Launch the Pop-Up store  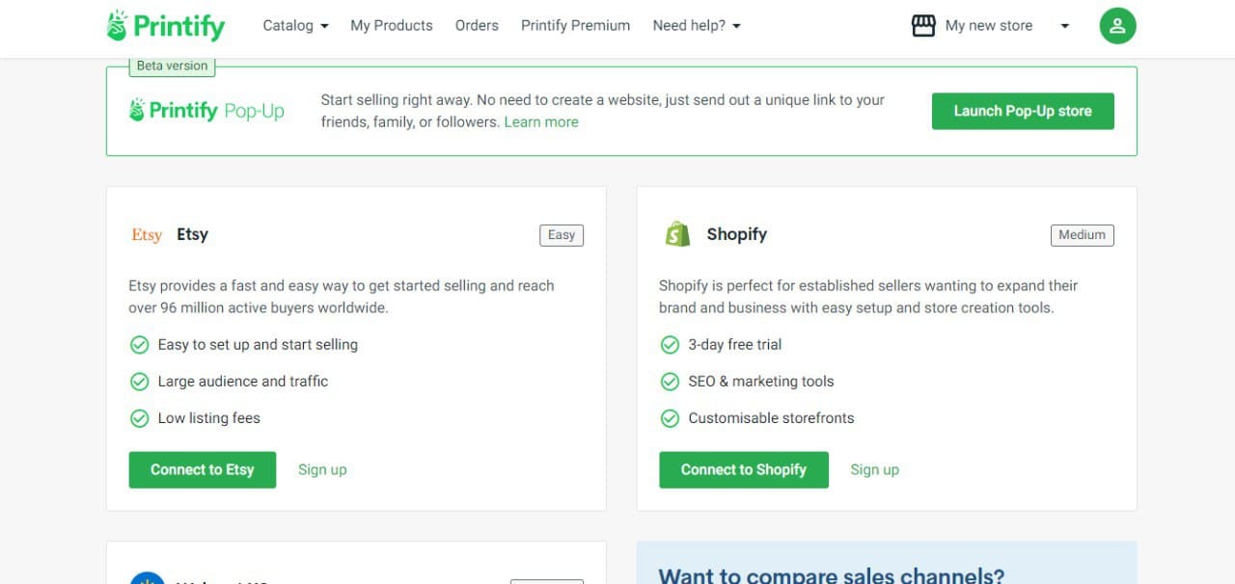(x=1023, y=111)
